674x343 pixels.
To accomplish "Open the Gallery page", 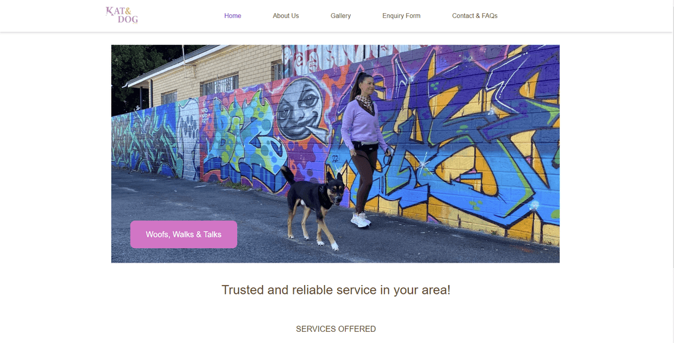I will pyautogui.click(x=341, y=16).
